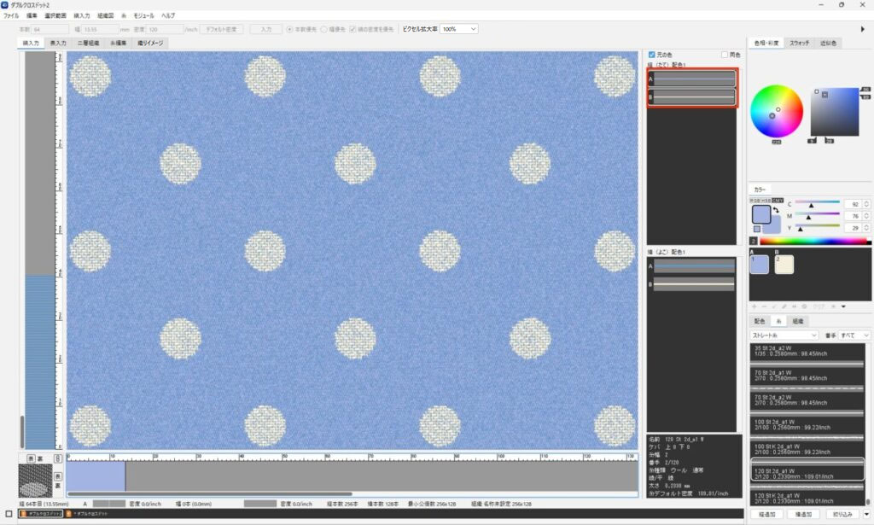Click the black down-arrow under the color palette
This screenshot has height=525, width=874.
pyautogui.click(x=843, y=306)
